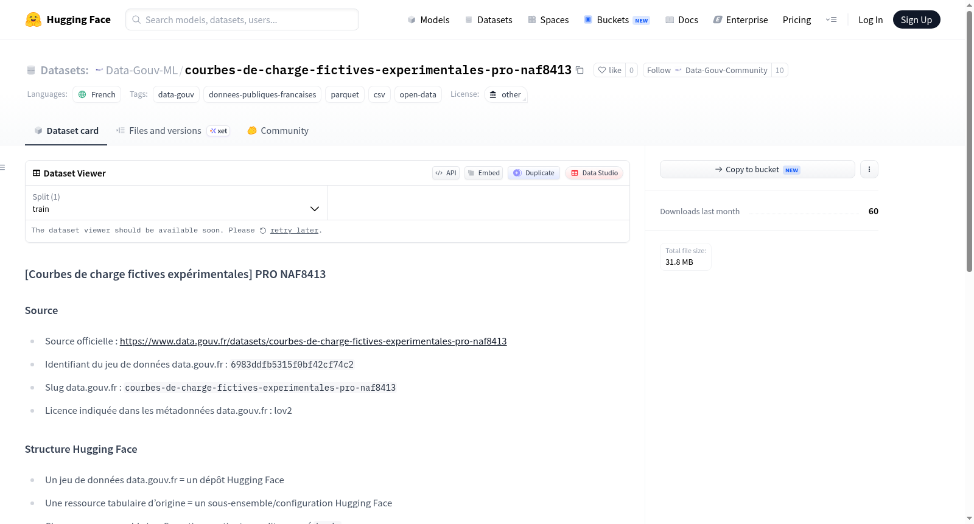Viewport: 974px width, 524px height.
Task: Select the French language tag
Action: click(x=97, y=95)
